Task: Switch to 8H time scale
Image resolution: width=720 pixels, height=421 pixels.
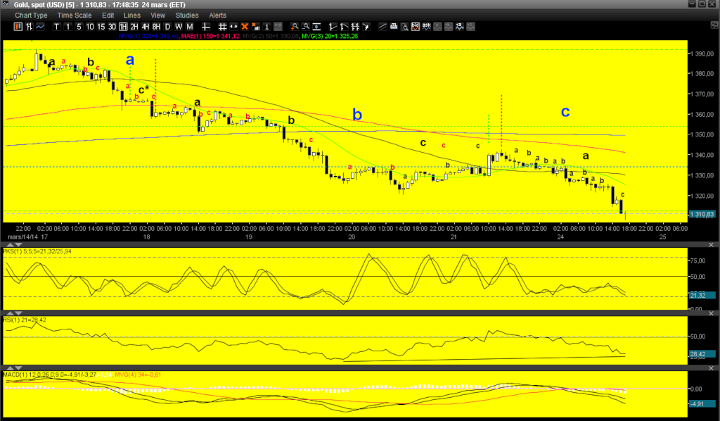Action: point(157,27)
